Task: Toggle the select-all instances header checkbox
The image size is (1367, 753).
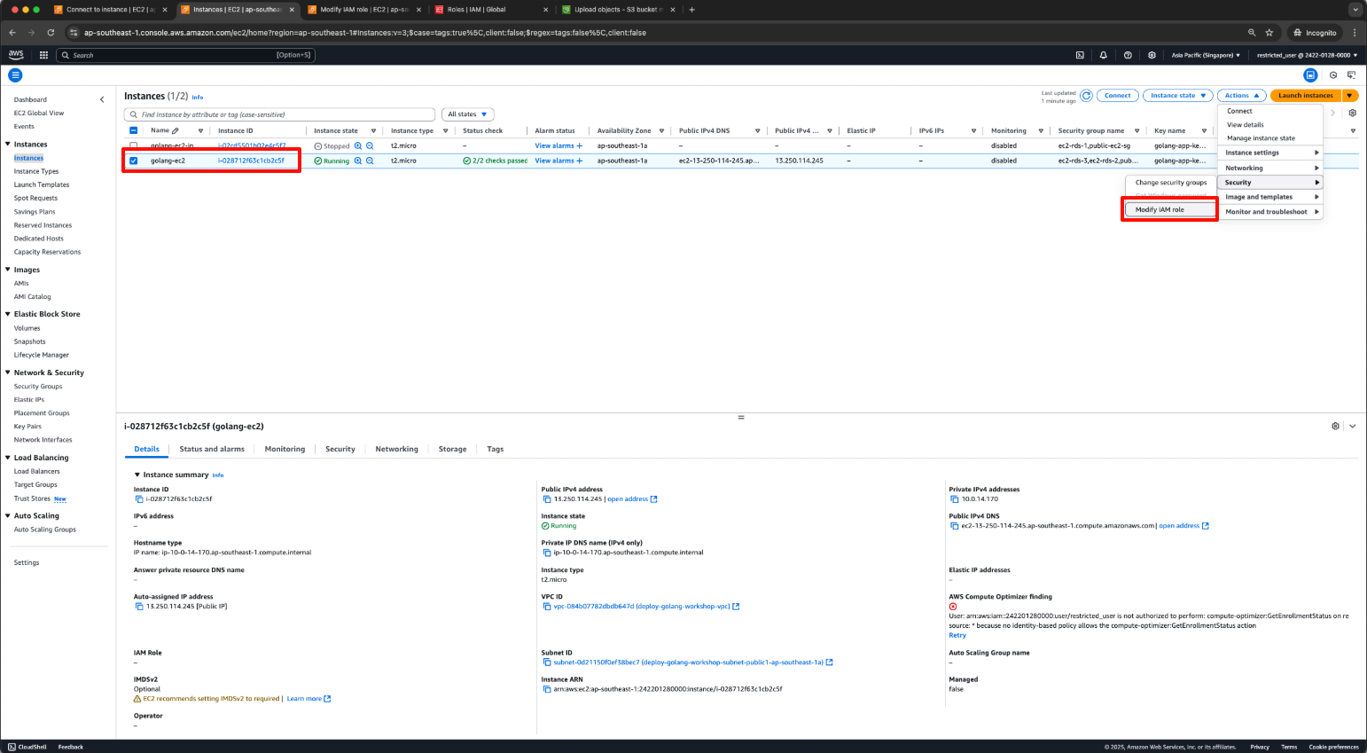Action: tap(134, 130)
